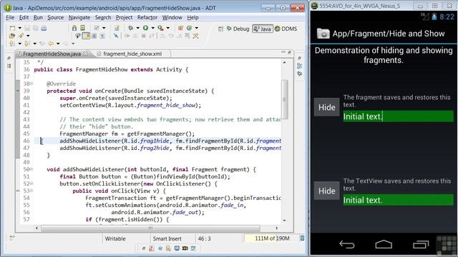Click the last fast-view icon in bottom strip

coord(193,248)
